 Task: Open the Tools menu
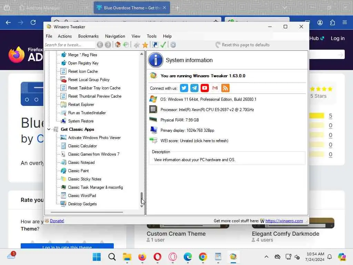[x=152, y=36]
